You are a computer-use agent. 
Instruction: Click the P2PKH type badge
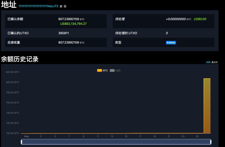(x=171, y=43)
